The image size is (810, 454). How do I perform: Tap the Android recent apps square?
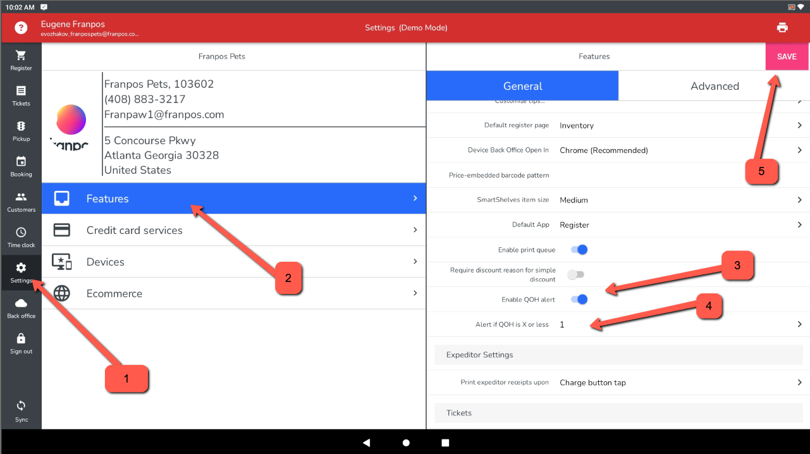(445, 443)
